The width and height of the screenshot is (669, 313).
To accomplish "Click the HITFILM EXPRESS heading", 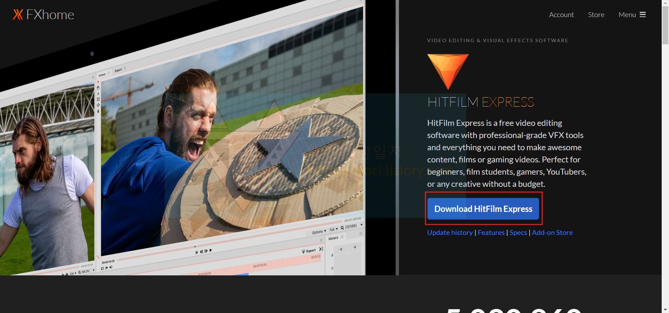I will [x=480, y=102].
